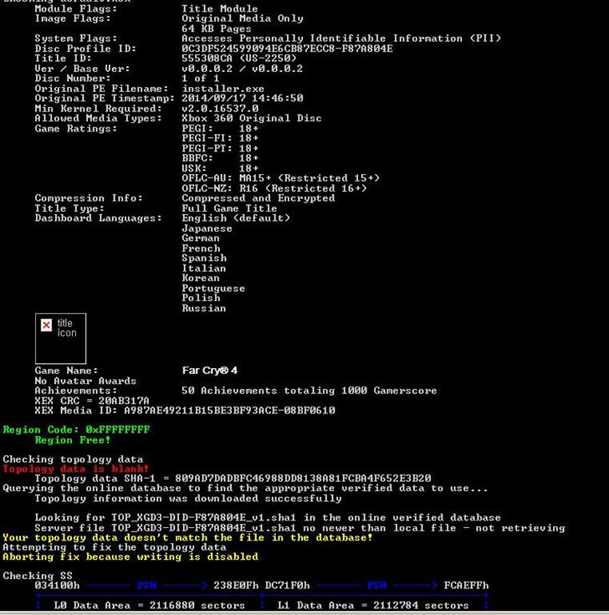Click the first blue PSN label
Viewport: 609px width, 615px height.
tap(147, 586)
